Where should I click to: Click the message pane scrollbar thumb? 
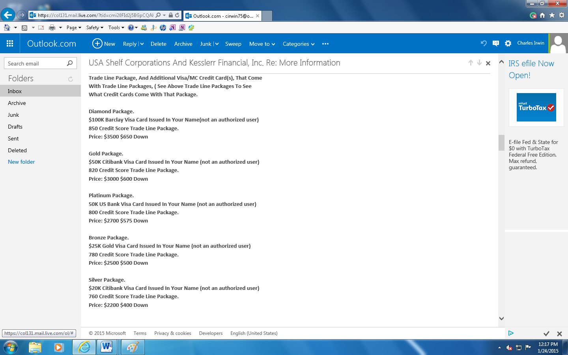(501, 143)
